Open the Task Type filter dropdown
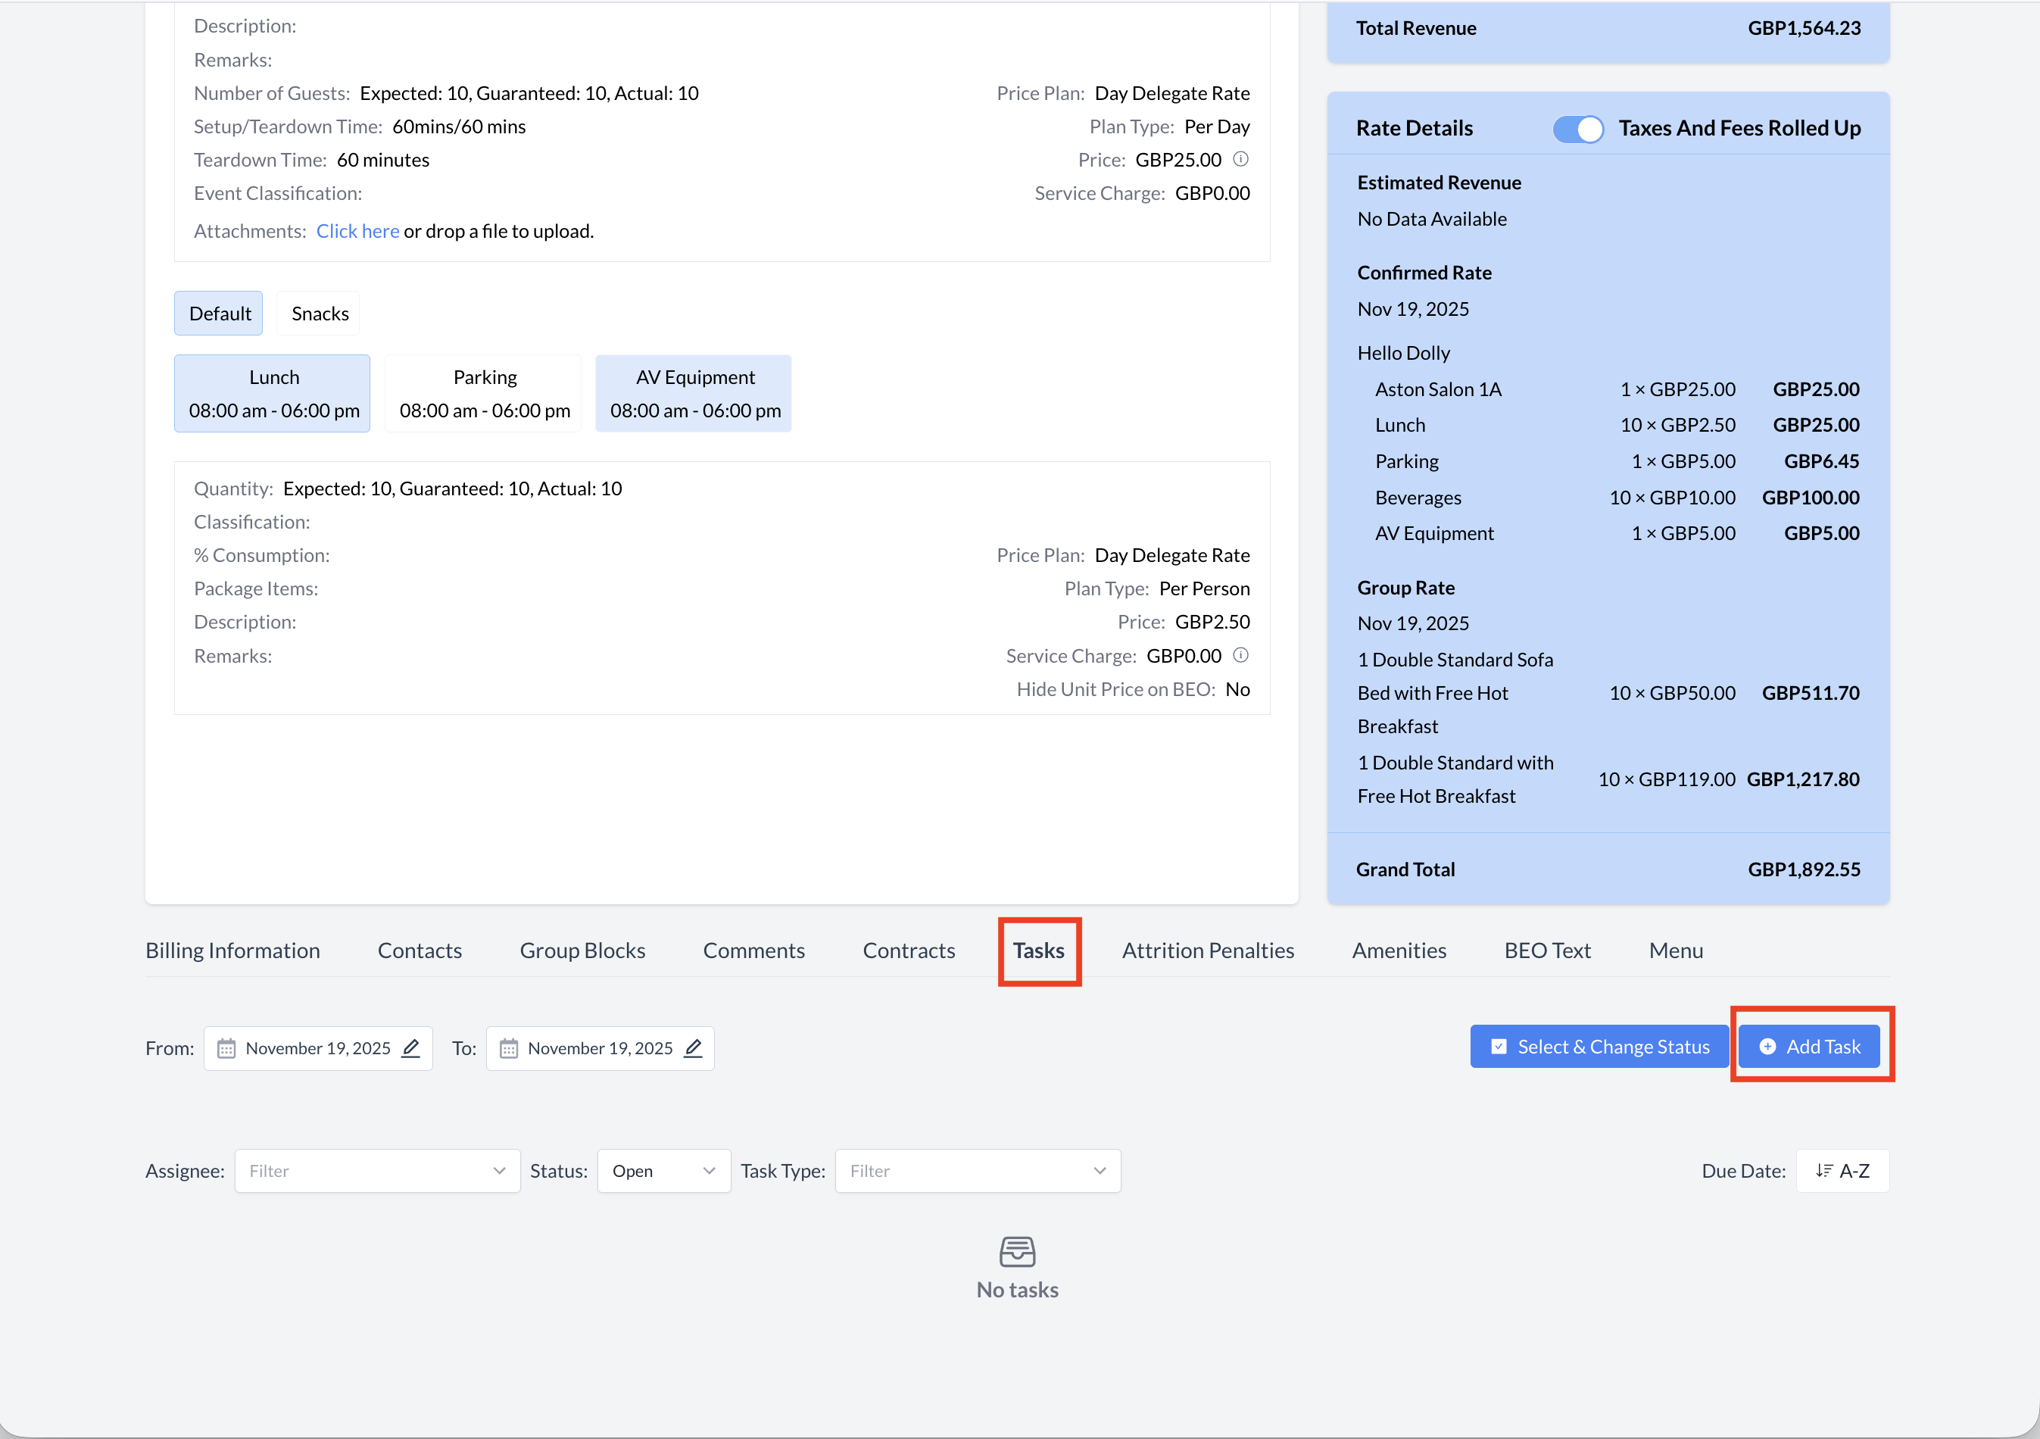2040x1439 pixels. [977, 1171]
